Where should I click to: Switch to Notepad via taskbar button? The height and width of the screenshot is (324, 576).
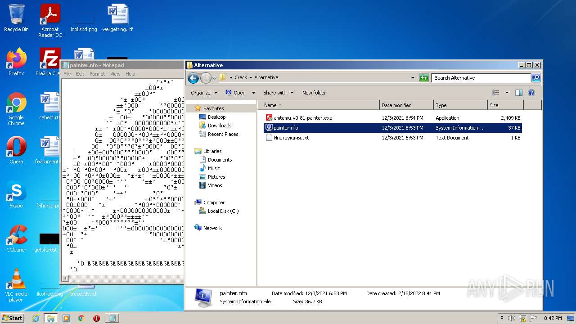pyautogui.click(x=112, y=318)
